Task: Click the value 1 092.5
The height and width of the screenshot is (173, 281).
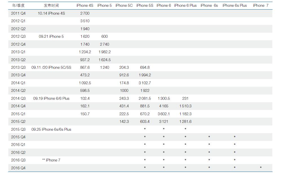Action: (85, 83)
